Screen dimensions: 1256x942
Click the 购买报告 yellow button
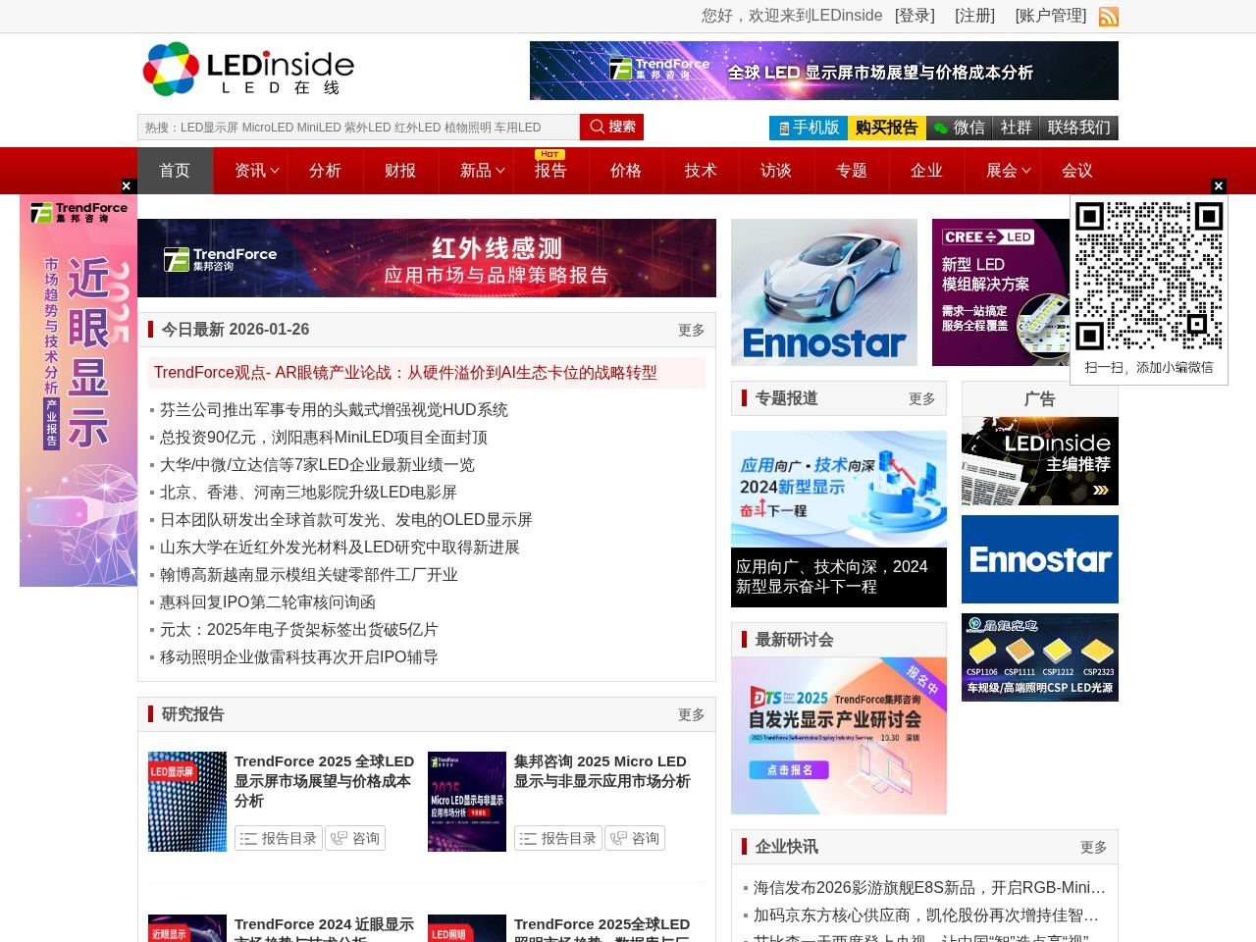[886, 128]
